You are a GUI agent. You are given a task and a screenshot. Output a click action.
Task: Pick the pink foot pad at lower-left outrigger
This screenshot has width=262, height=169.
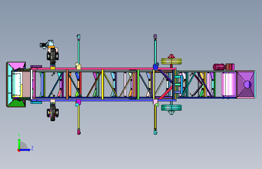(79, 132)
